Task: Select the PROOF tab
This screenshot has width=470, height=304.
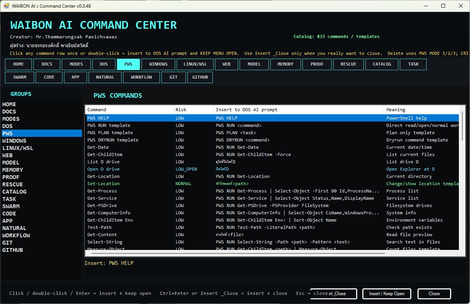Action: [317, 64]
